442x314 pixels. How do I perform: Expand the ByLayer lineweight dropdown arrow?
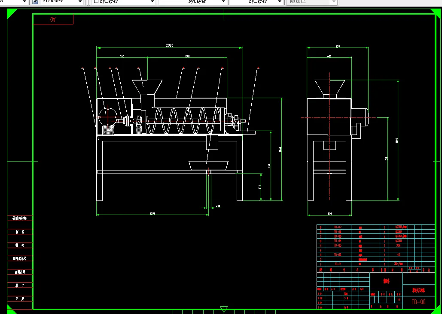point(280,2)
